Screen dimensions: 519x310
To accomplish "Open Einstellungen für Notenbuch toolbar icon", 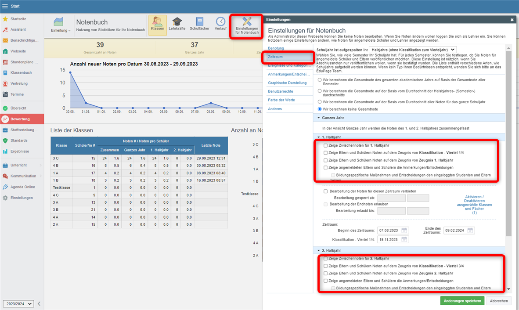I will (247, 26).
